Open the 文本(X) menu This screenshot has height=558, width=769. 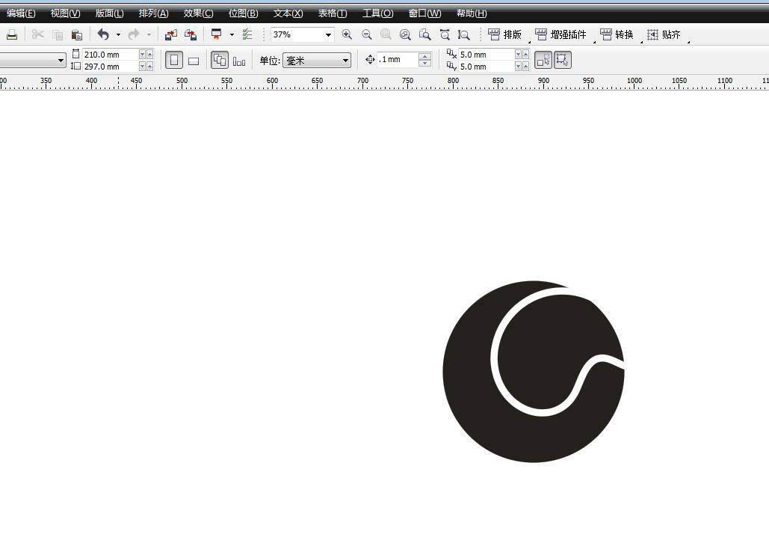[x=288, y=13]
